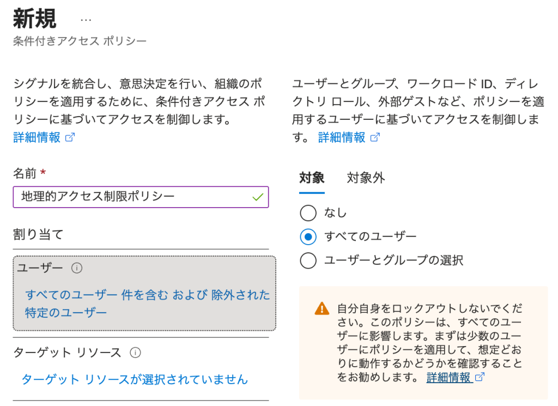Click the green checkmark in the name field
Image resolution: width=558 pixels, height=406 pixels.
(258, 197)
